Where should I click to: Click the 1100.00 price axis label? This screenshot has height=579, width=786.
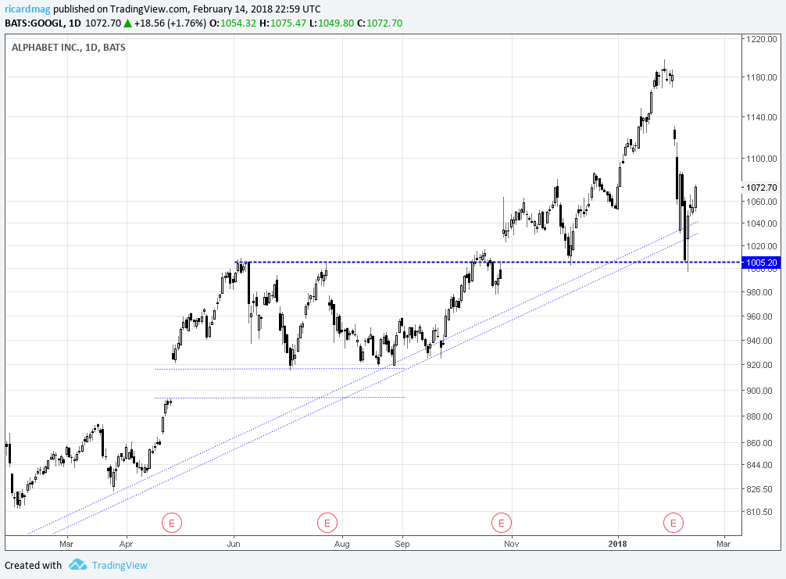[762, 159]
